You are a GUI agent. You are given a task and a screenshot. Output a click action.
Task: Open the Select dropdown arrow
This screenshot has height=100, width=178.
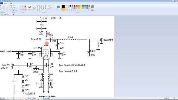[10, 10]
